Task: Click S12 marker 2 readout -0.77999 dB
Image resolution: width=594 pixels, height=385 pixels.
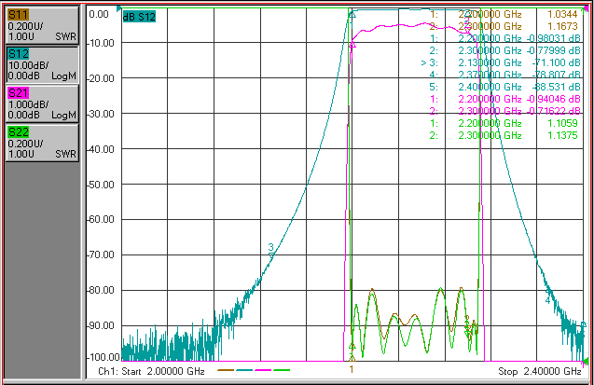Action: coord(554,50)
